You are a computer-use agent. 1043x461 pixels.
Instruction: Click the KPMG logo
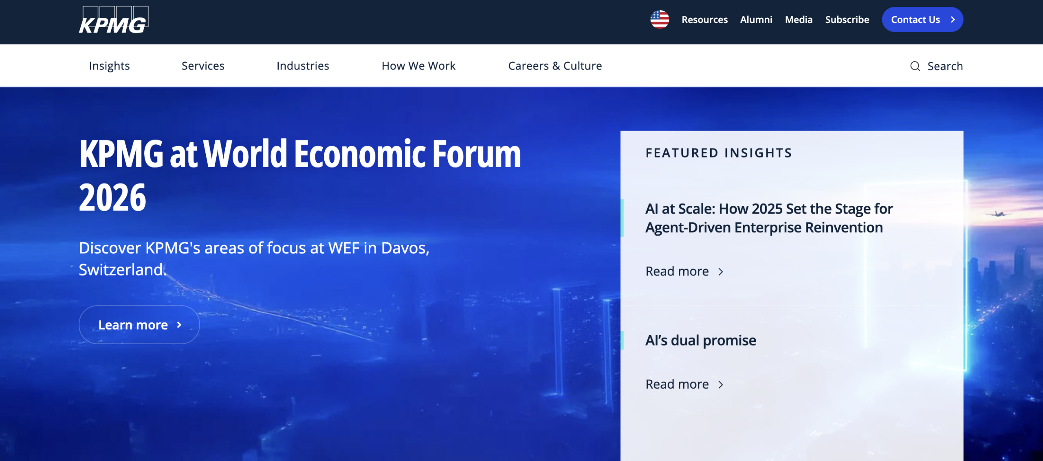pyautogui.click(x=113, y=20)
